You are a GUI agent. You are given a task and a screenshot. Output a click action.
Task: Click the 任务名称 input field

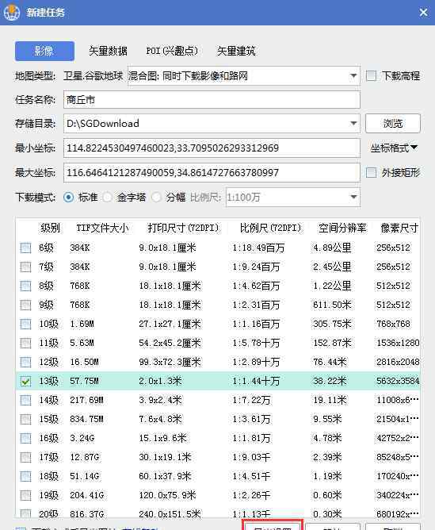tap(212, 100)
